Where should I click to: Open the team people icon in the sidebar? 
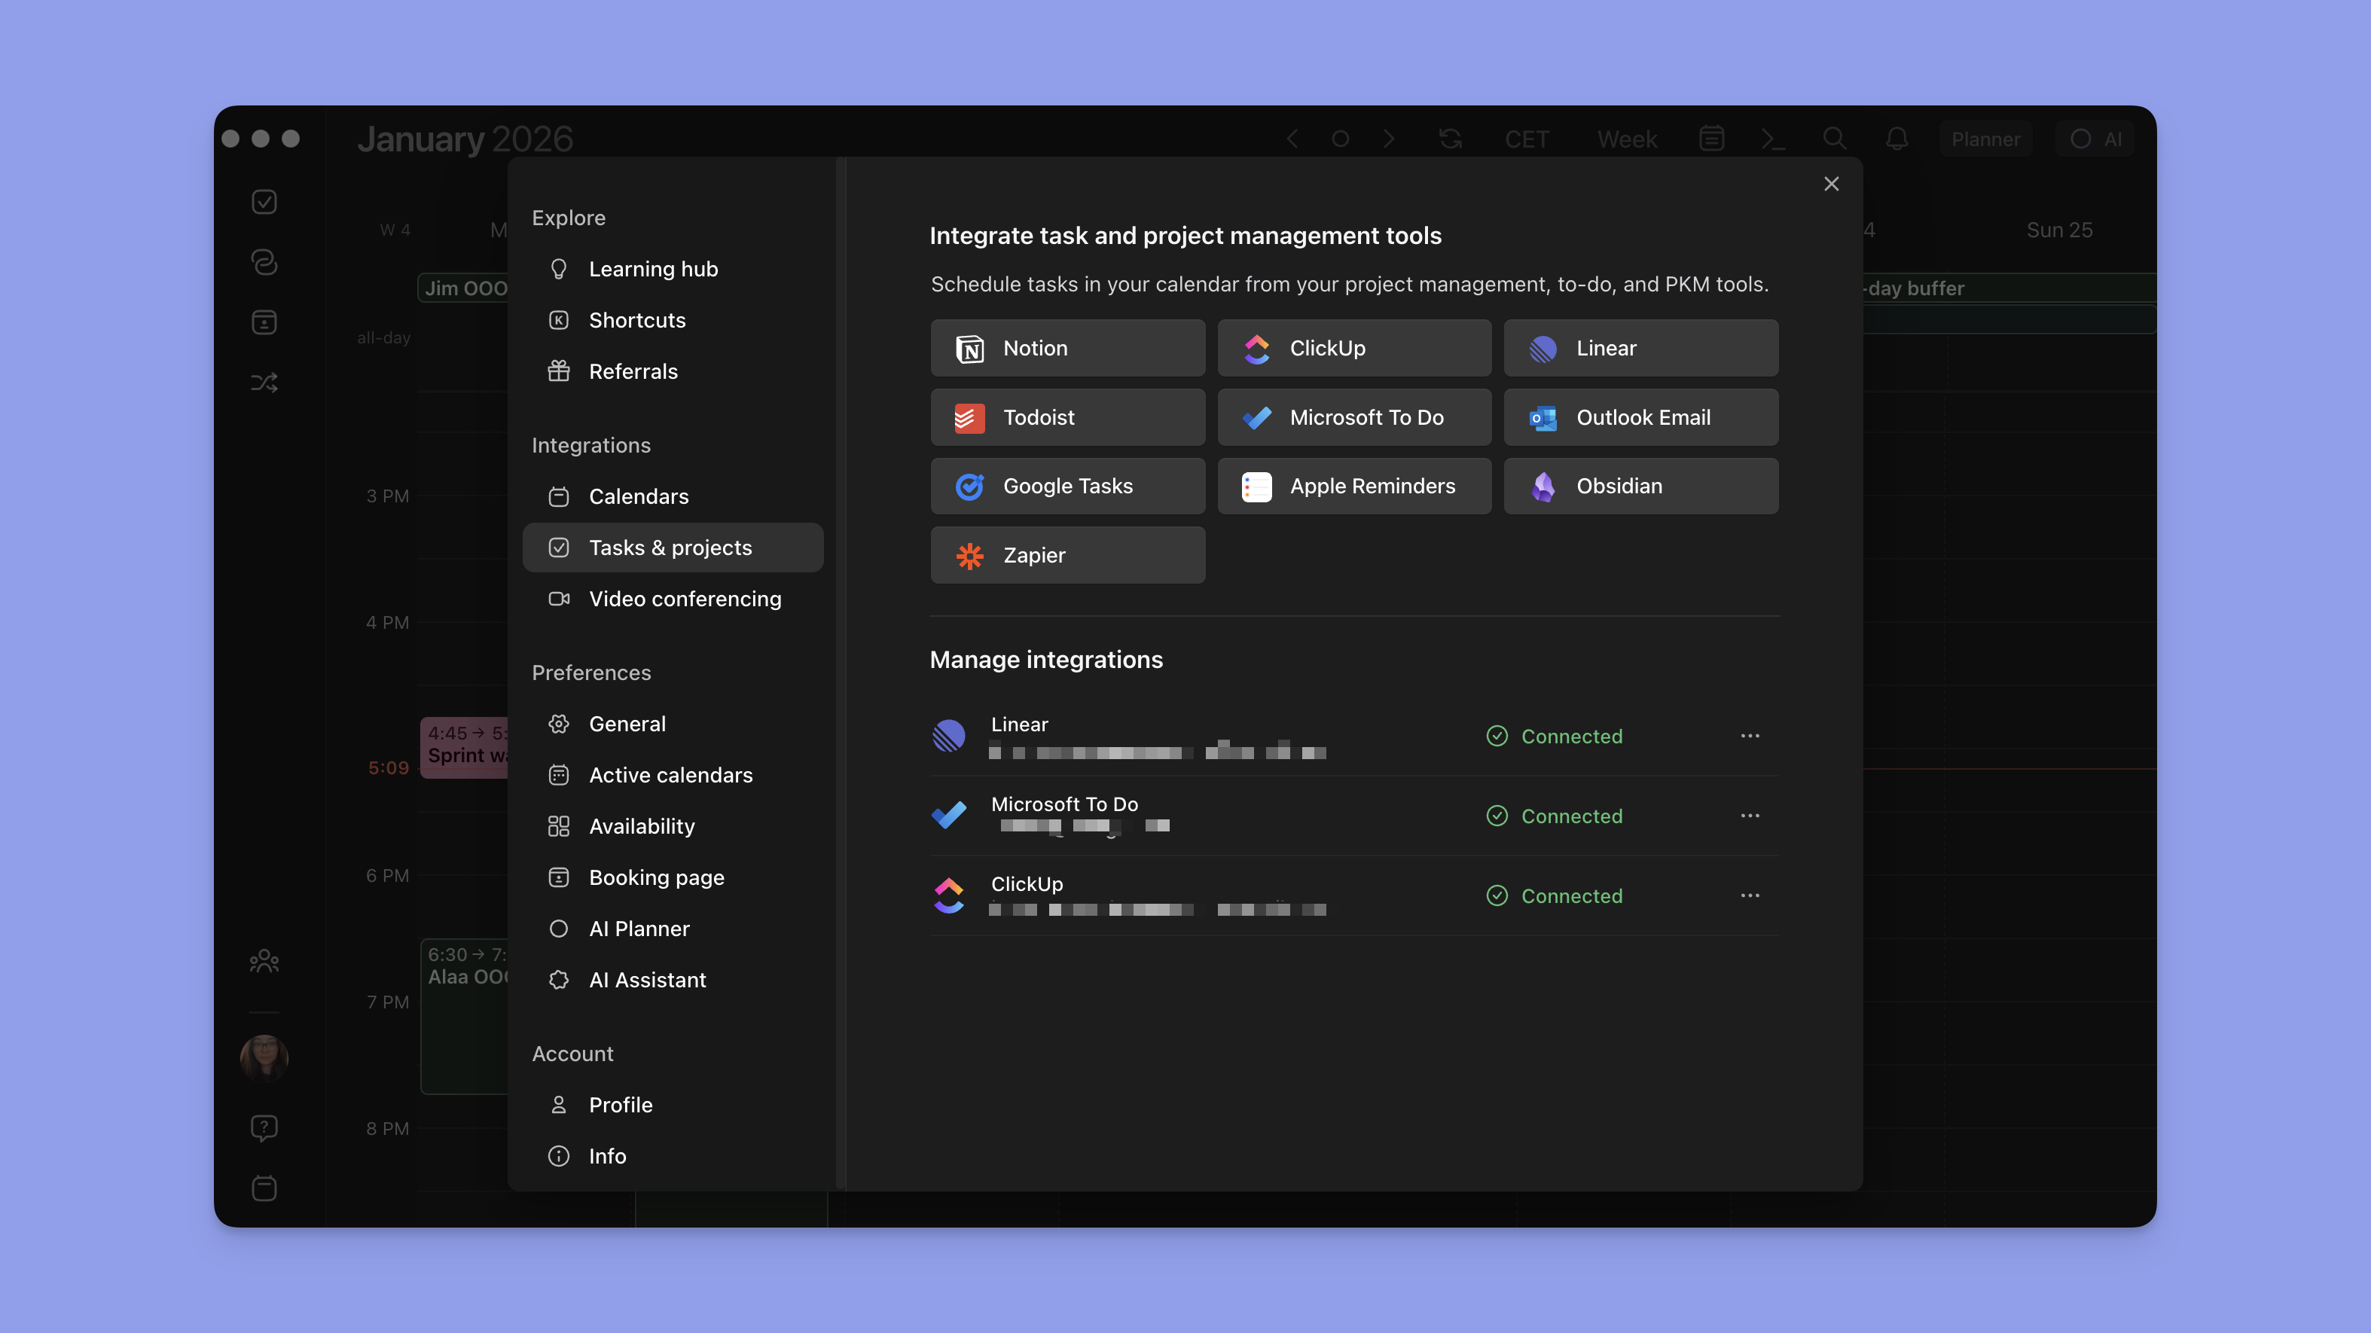[x=264, y=960]
